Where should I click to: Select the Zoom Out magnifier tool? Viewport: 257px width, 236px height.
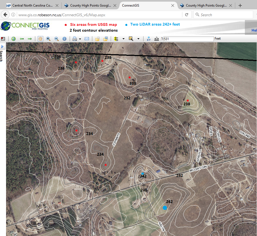click(x=56, y=39)
